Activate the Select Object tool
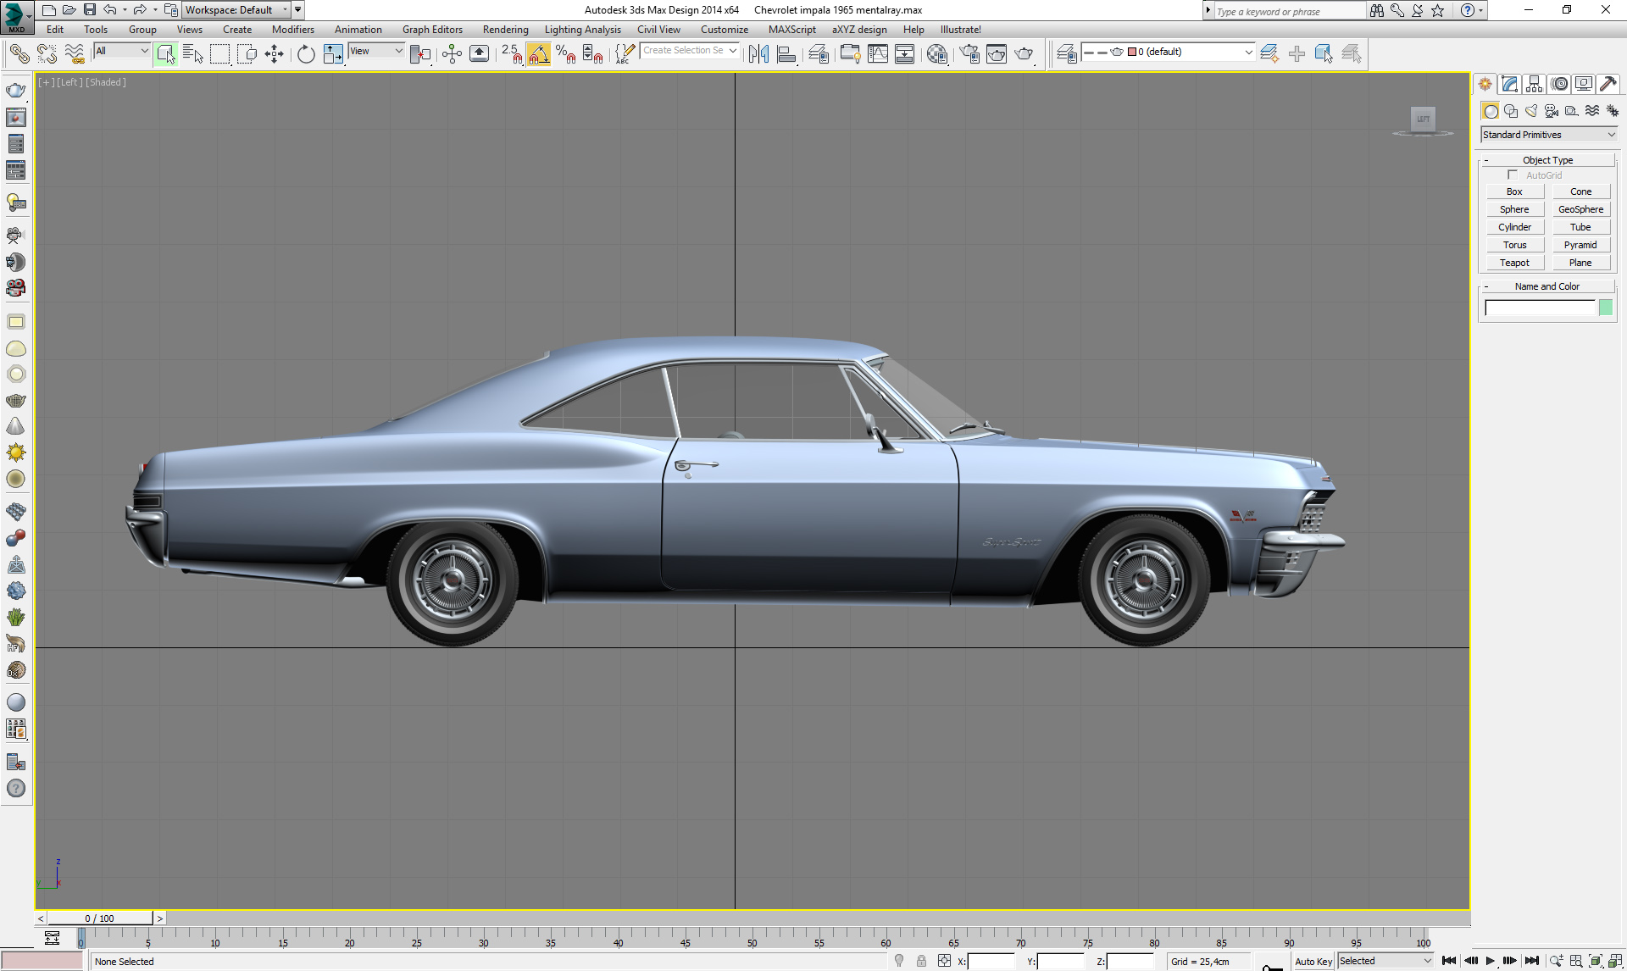This screenshot has height=971, width=1627. (x=166, y=54)
